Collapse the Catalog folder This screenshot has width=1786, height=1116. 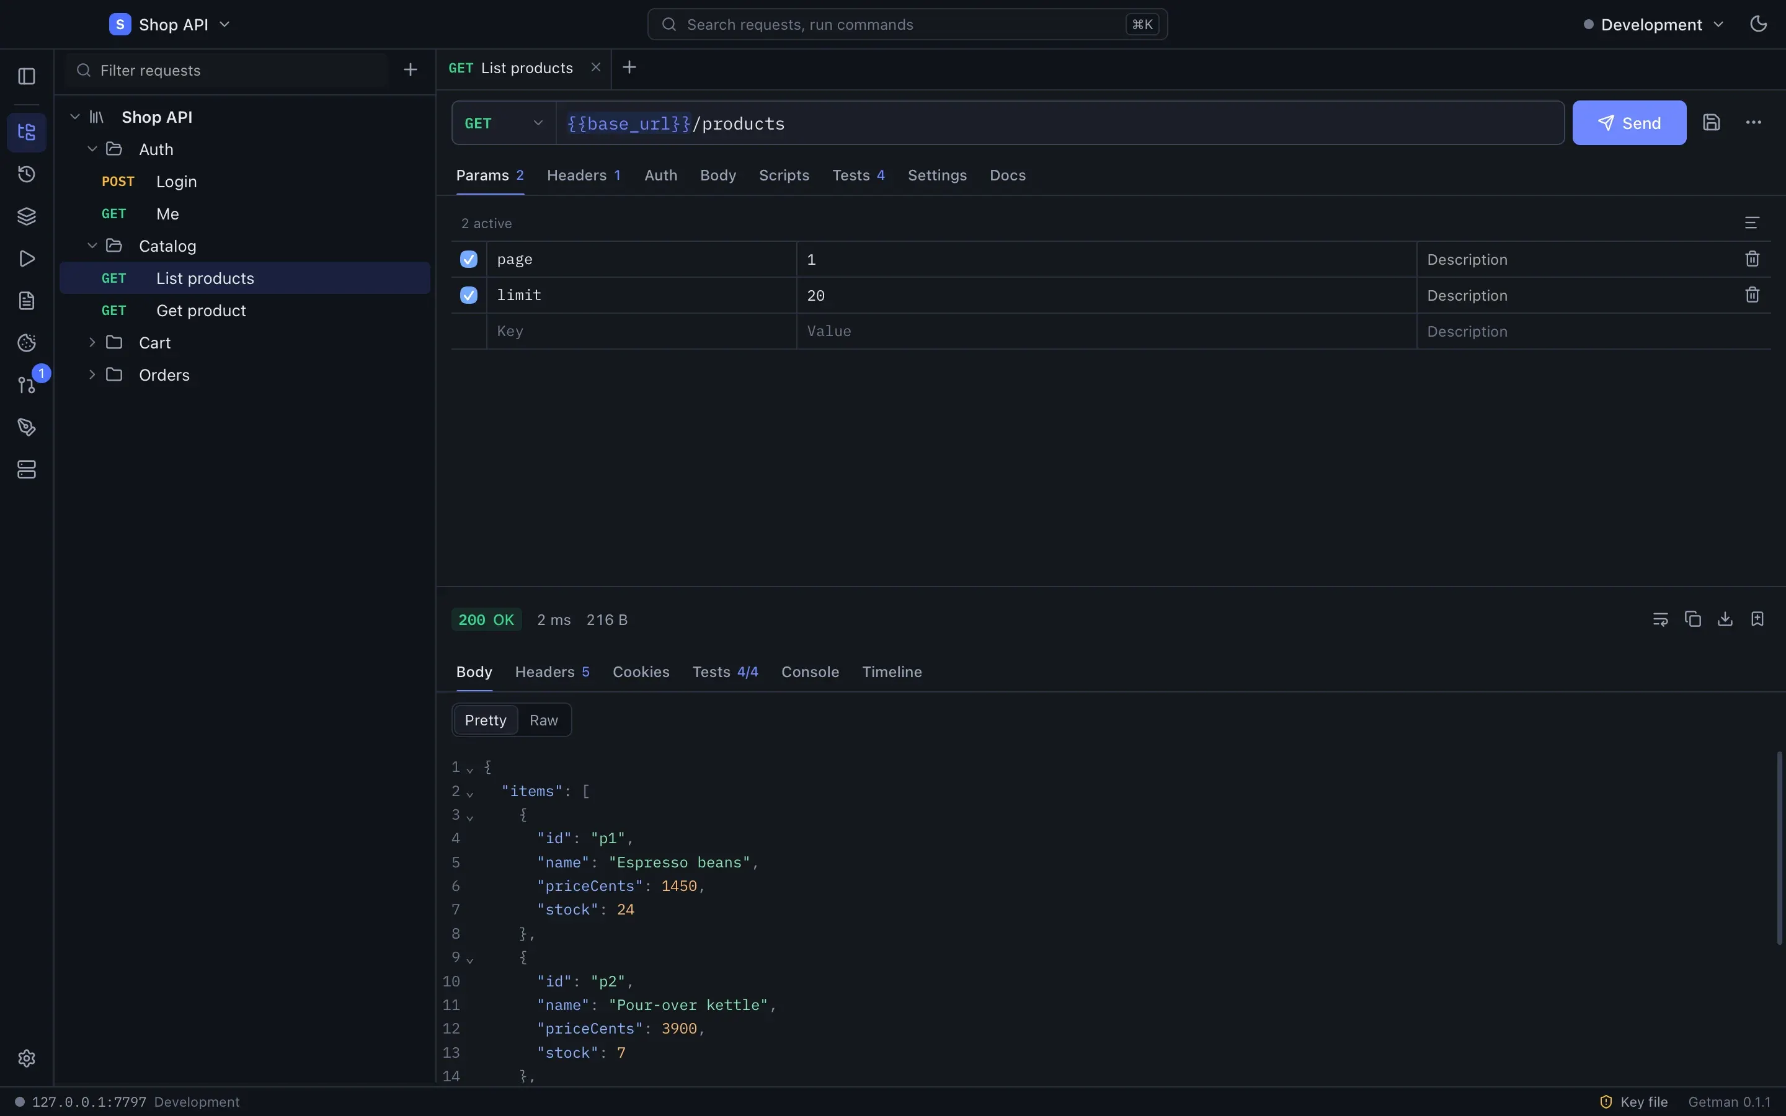pos(92,246)
